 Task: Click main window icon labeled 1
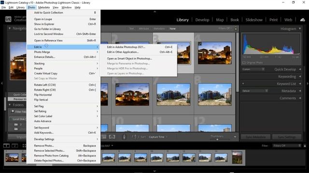coord(6,146)
